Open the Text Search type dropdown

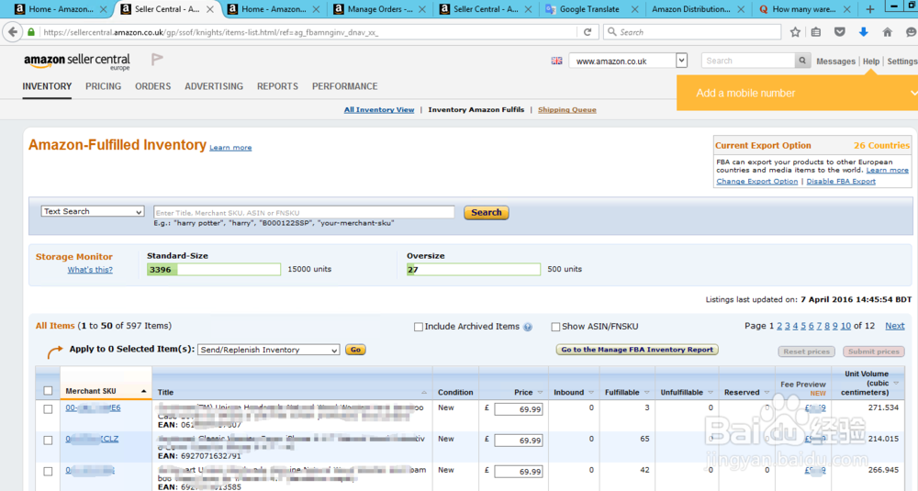click(93, 211)
